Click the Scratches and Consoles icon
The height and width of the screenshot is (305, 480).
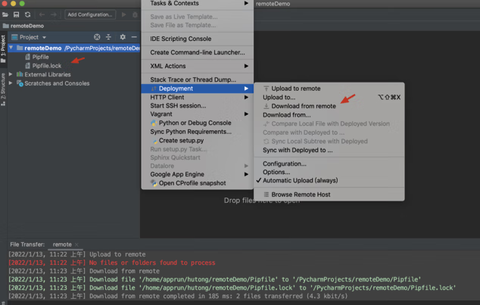pyautogui.click(x=20, y=83)
